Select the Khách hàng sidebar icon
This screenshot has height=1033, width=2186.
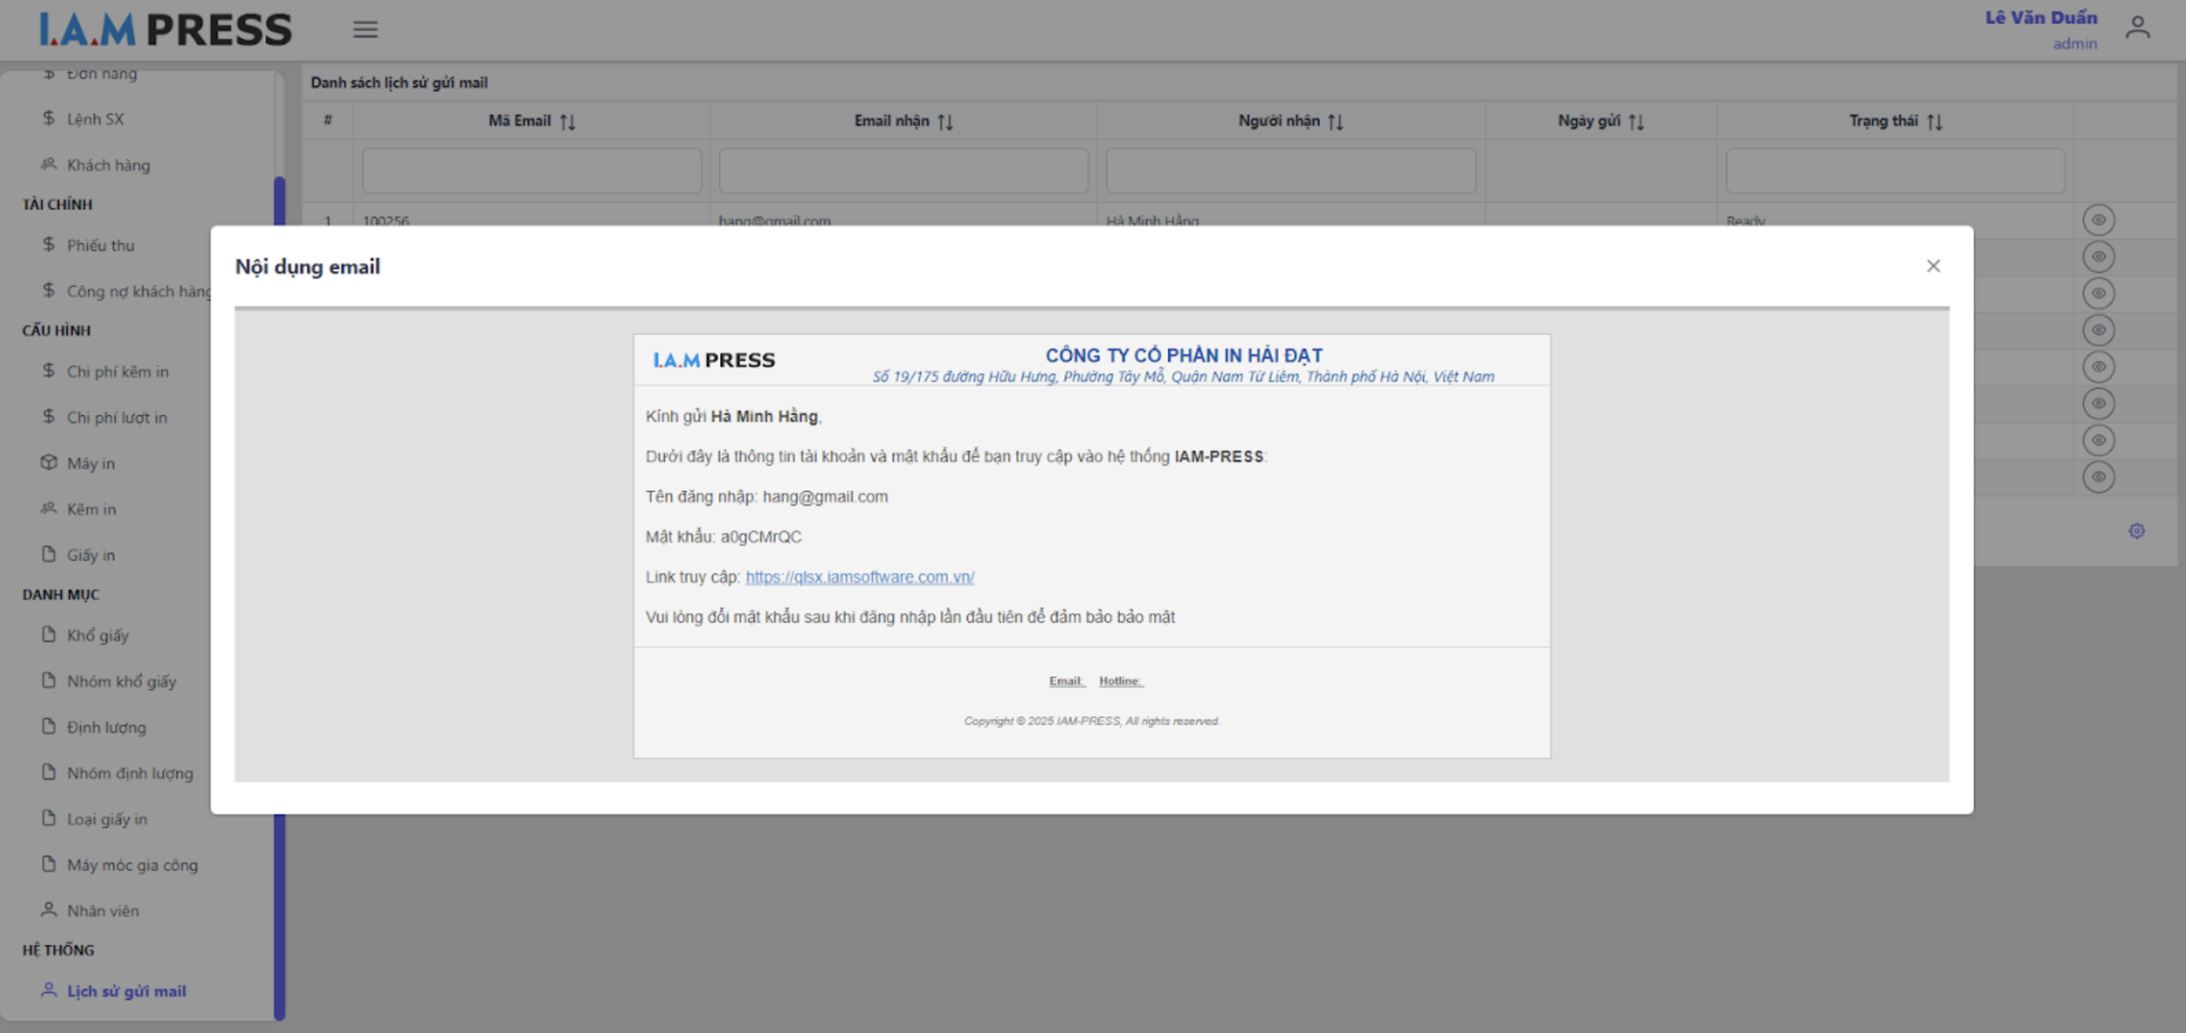point(48,165)
